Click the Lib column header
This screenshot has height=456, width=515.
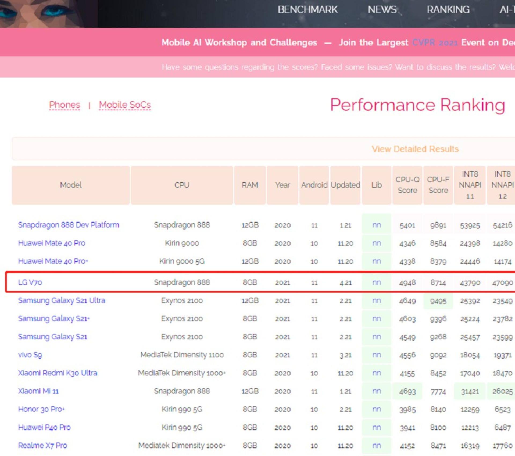pyautogui.click(x=376, y=185)
